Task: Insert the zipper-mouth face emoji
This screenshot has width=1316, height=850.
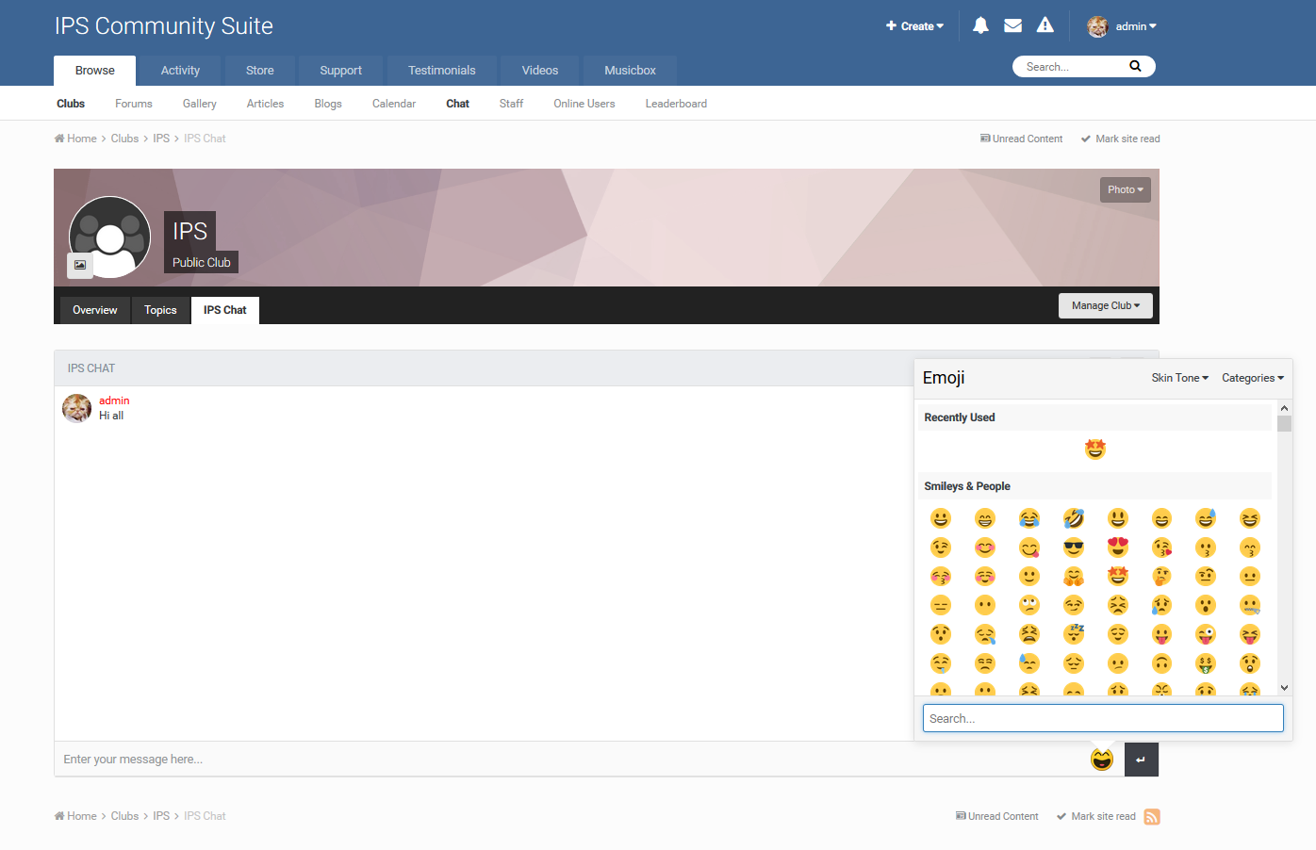Action: pos(1250,605)
